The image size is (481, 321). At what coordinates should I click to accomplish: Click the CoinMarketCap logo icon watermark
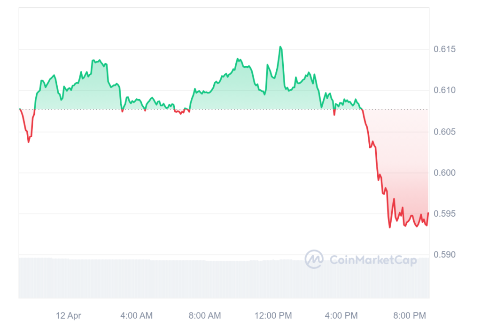pyautogui.click(x=314, y=259)
